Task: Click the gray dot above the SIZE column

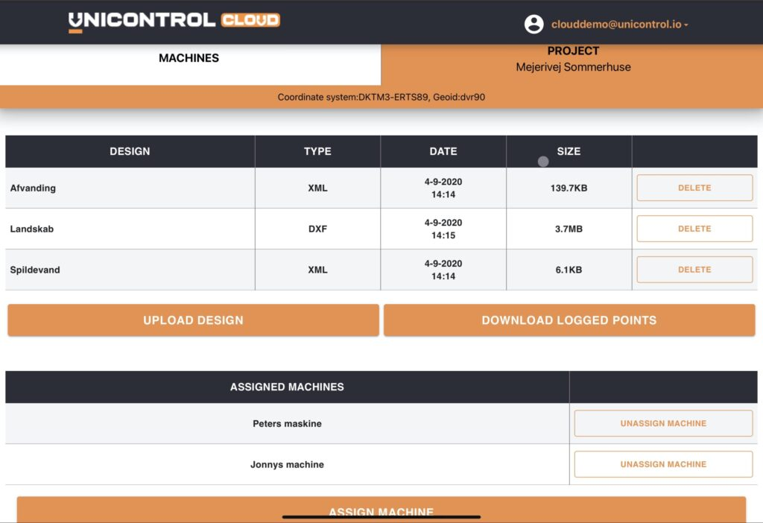Action: [x=542, y=161]
